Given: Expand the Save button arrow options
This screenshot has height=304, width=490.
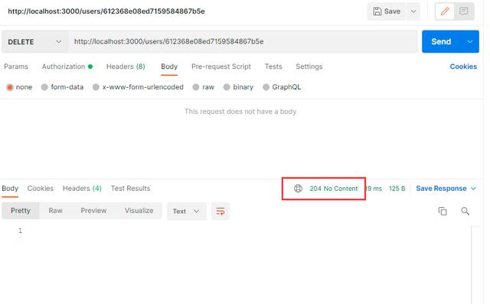Looking at the screenshot, I should coord(413,11).
